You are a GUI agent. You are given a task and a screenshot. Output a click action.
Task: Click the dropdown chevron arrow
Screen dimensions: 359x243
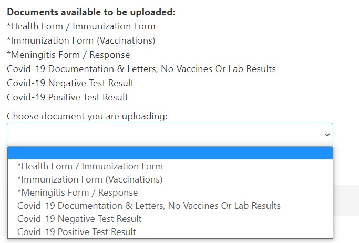tap(327, 135)
